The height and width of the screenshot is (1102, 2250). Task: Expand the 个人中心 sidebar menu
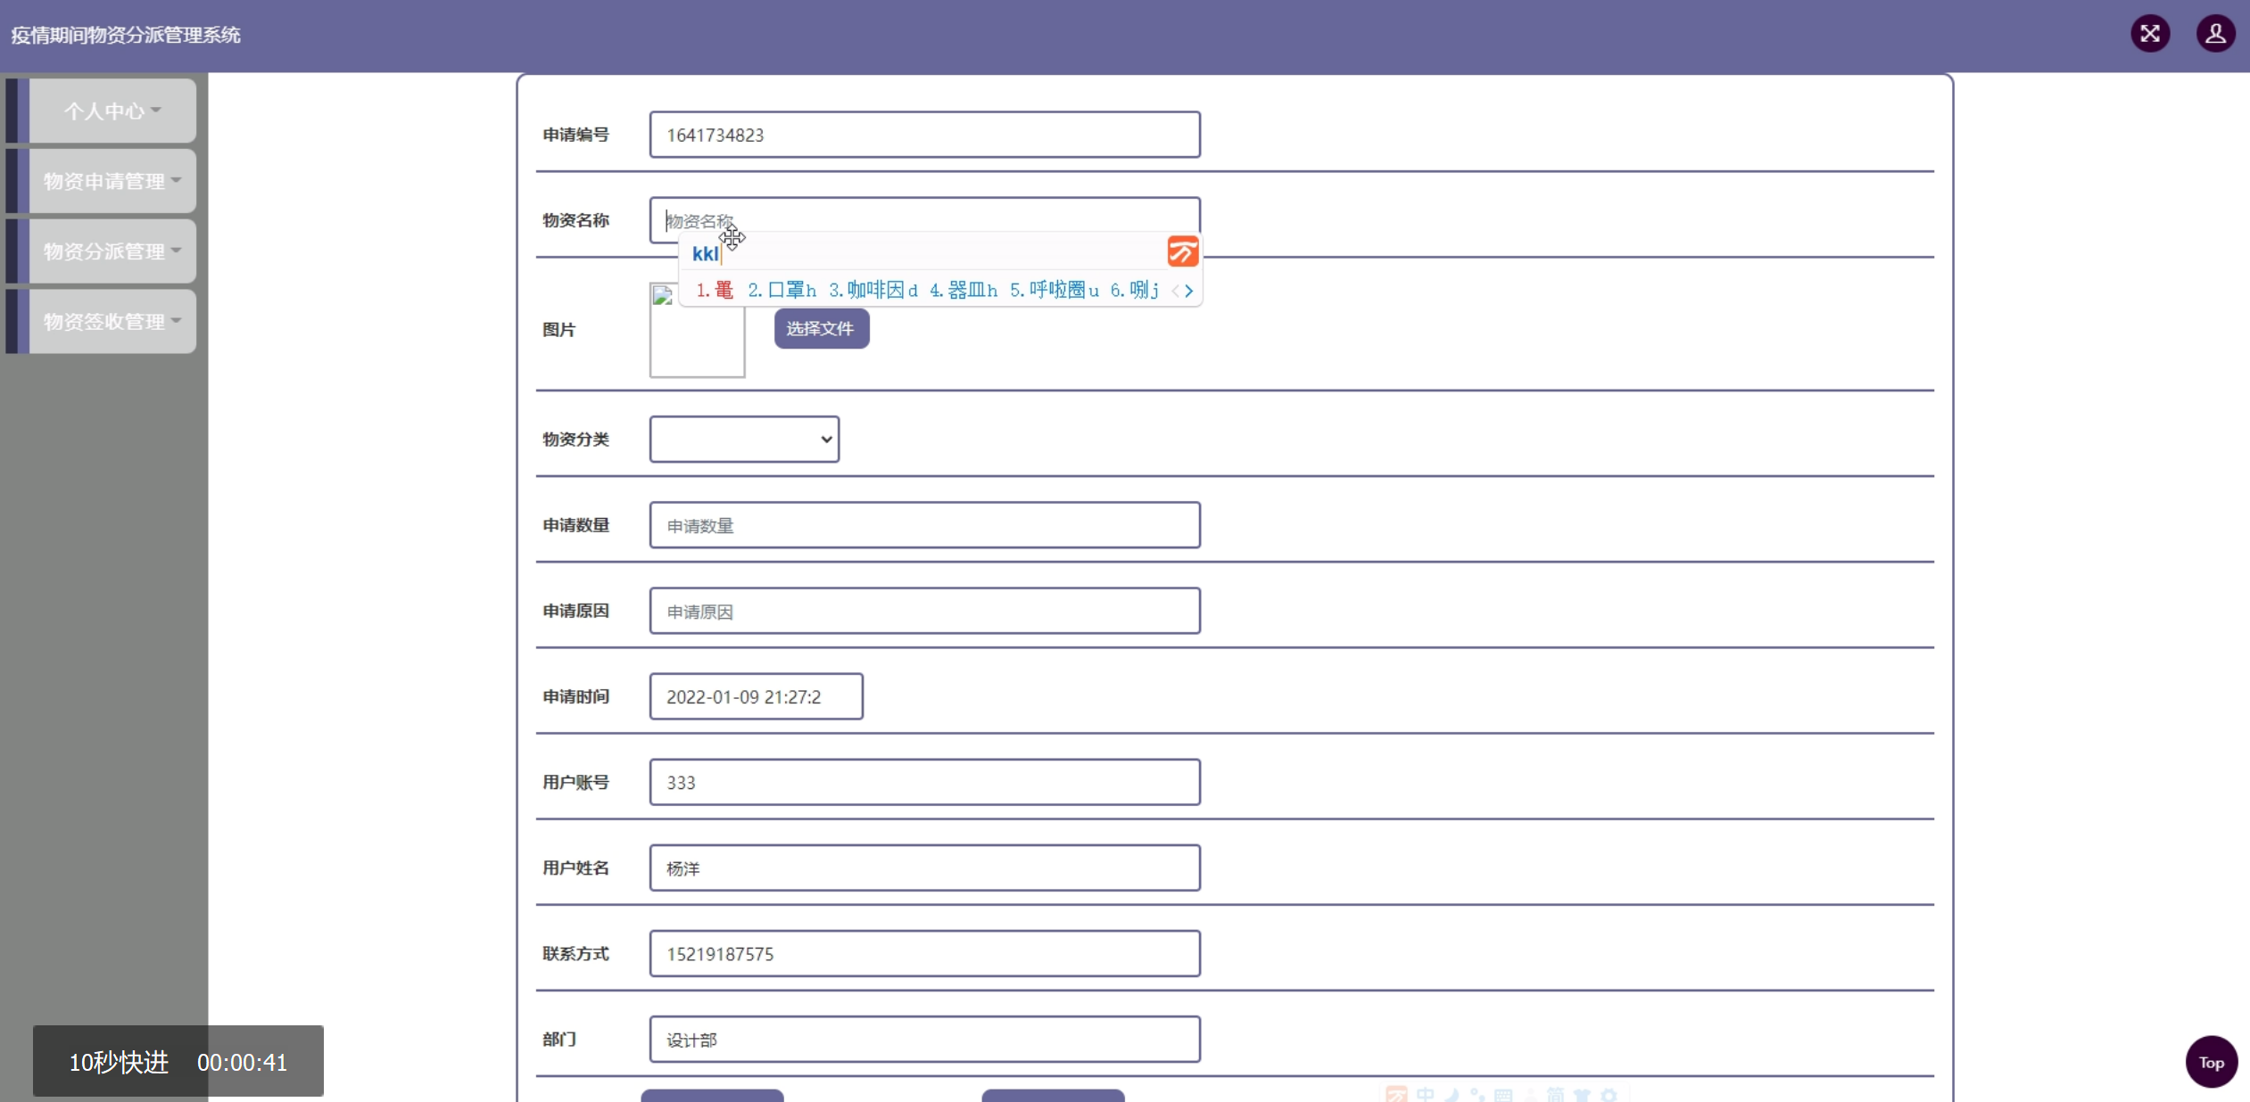coord(112,111)
